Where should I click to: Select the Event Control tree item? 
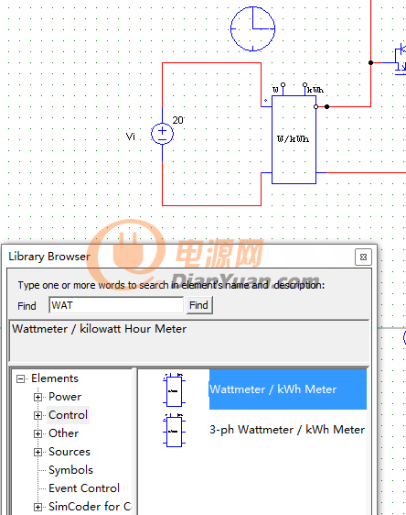84,488
